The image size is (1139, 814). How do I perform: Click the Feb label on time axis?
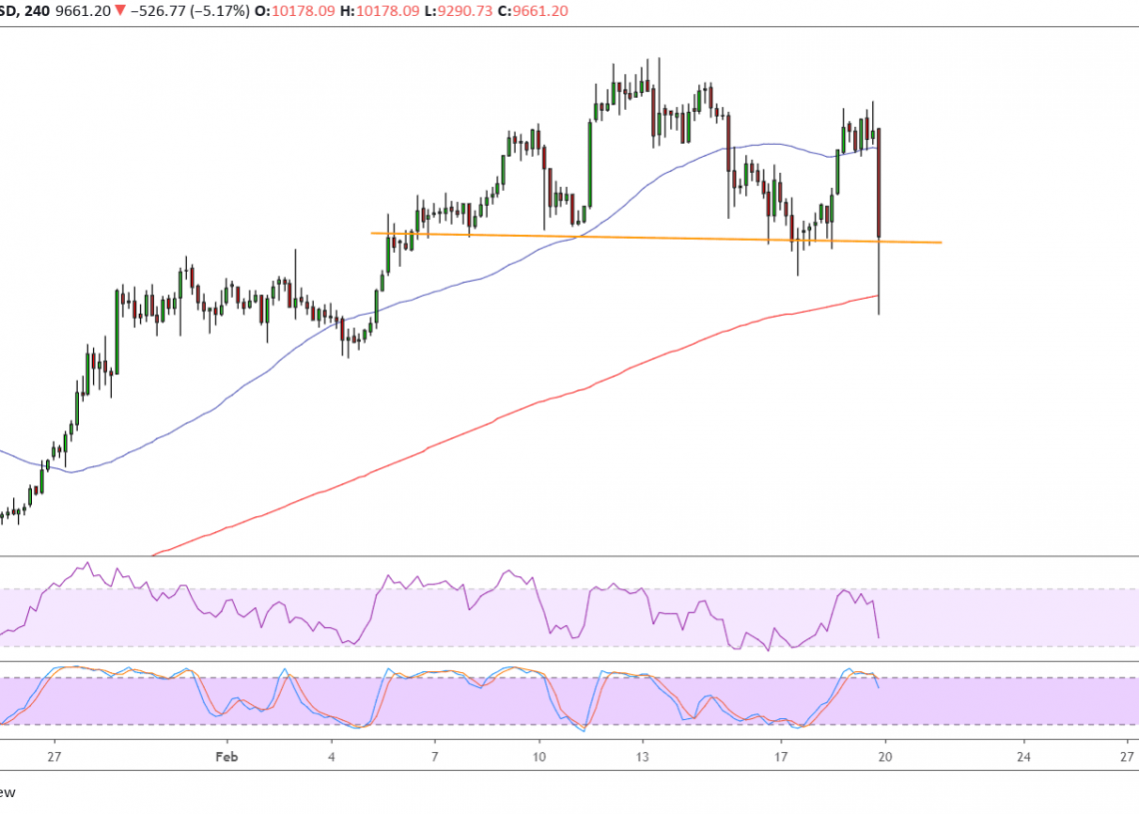[x=228, y=755]
